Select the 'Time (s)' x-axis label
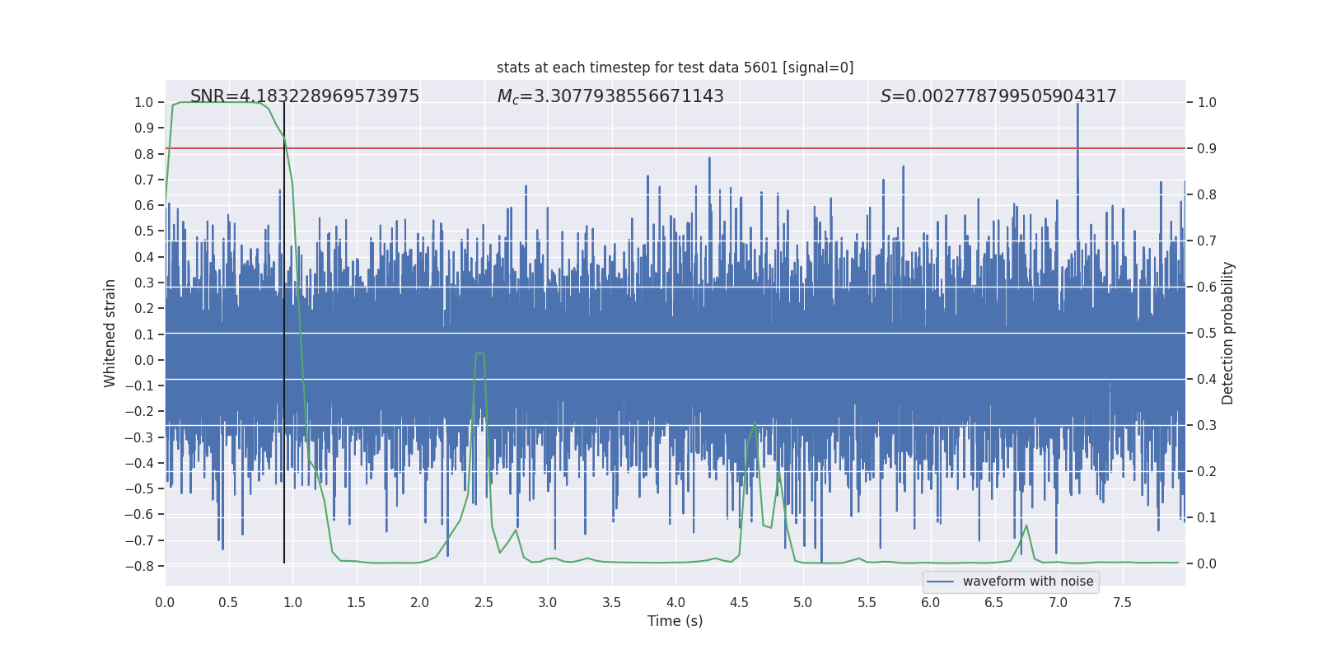This screenshot has width=1318, height=659. 675,621
